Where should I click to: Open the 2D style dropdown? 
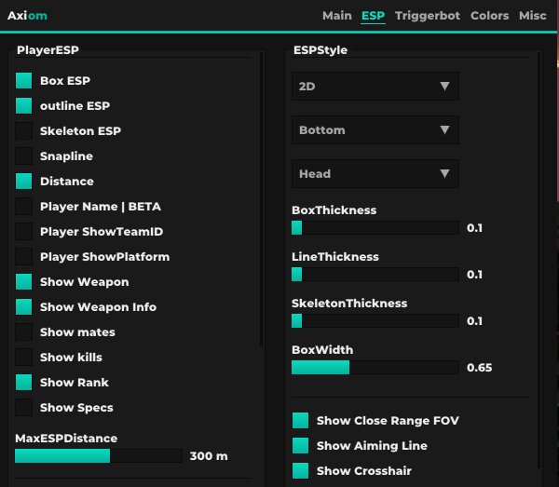pos(375,87)
